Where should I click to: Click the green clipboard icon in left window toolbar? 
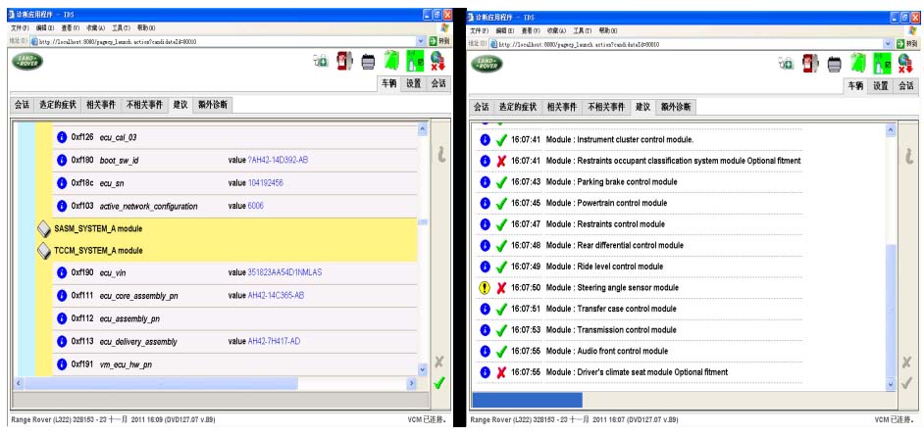[x=391, y=61]
